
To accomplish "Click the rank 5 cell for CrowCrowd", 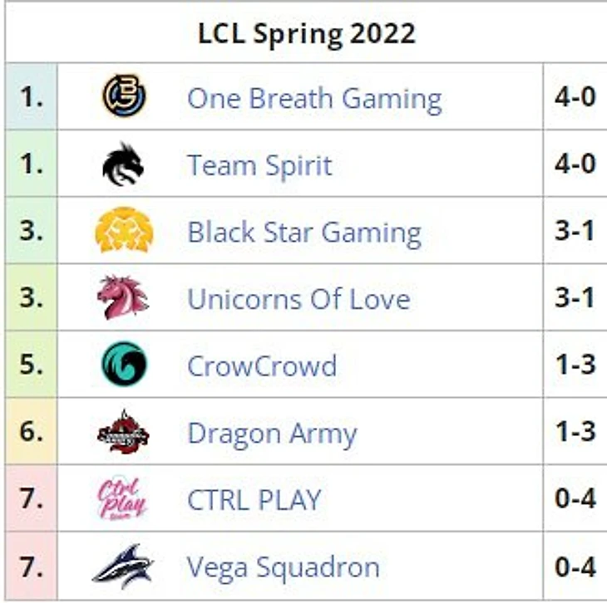I will 31,365.
